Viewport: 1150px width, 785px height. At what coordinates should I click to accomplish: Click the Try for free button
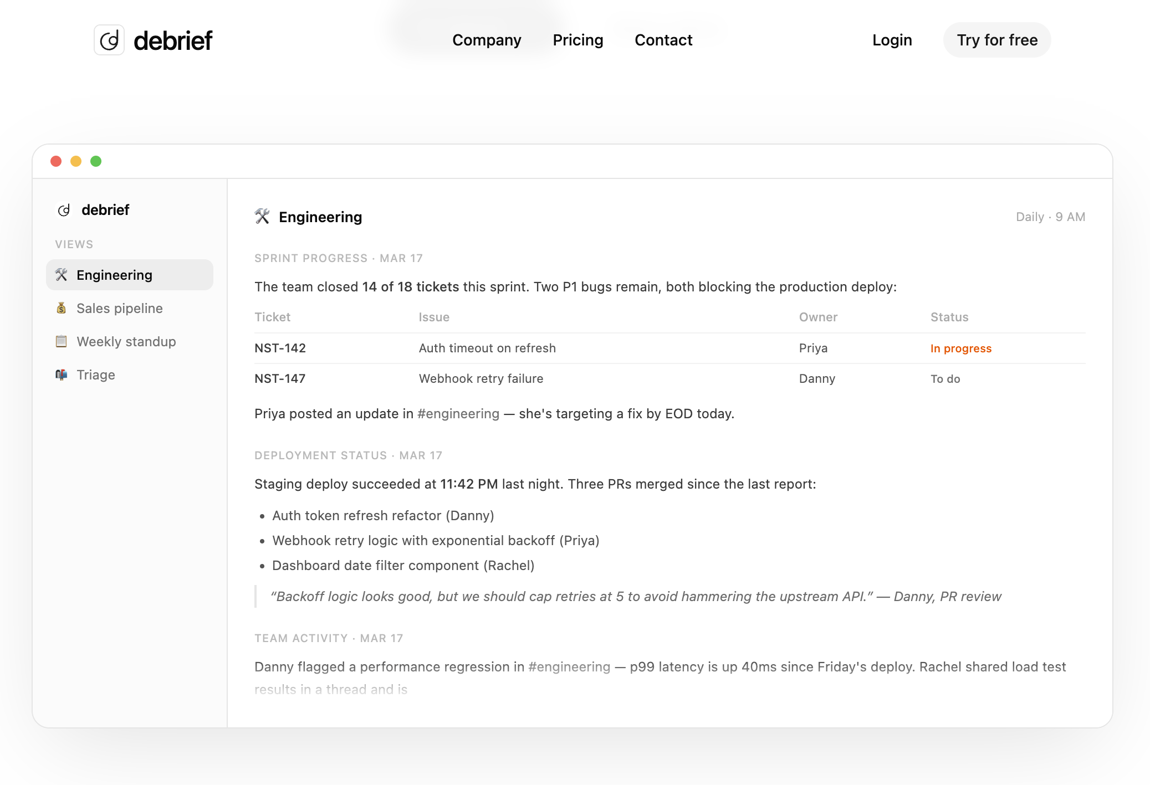click(x=997, y=40)
